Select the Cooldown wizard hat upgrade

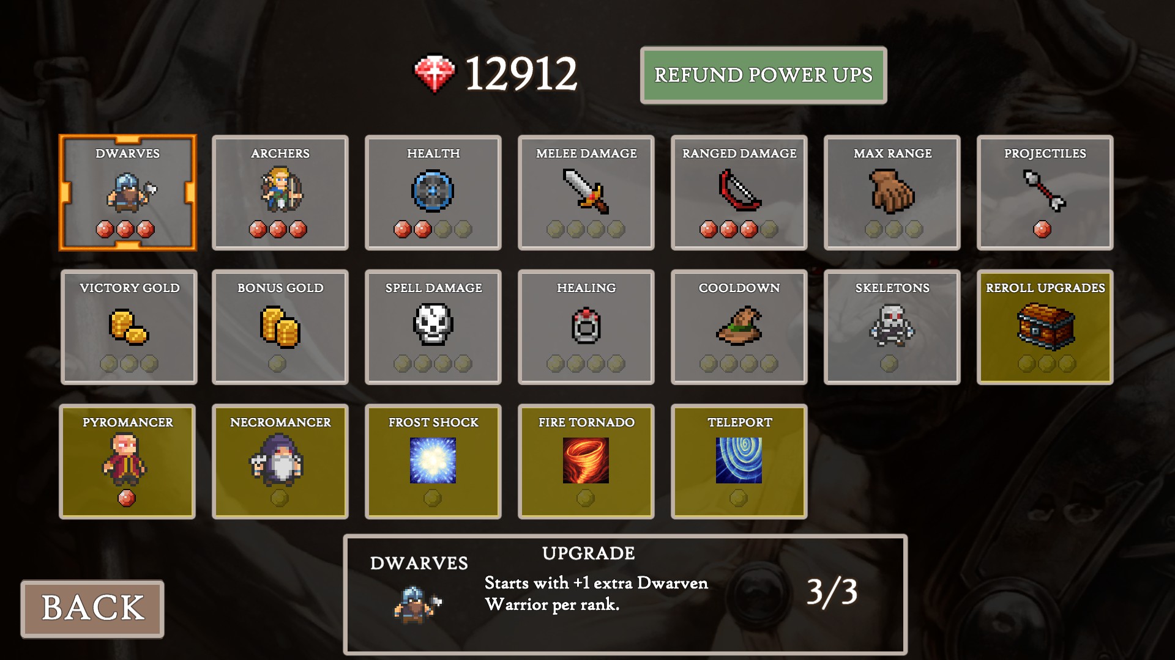[739, 327]
